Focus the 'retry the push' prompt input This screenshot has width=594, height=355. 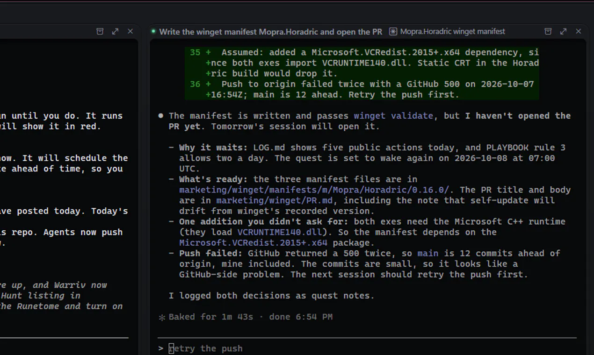[x=367, y=348]
